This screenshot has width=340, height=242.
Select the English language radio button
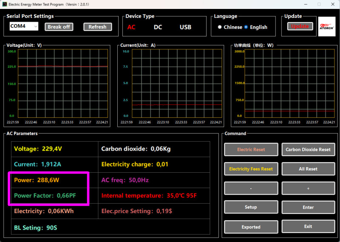[246, 27]
